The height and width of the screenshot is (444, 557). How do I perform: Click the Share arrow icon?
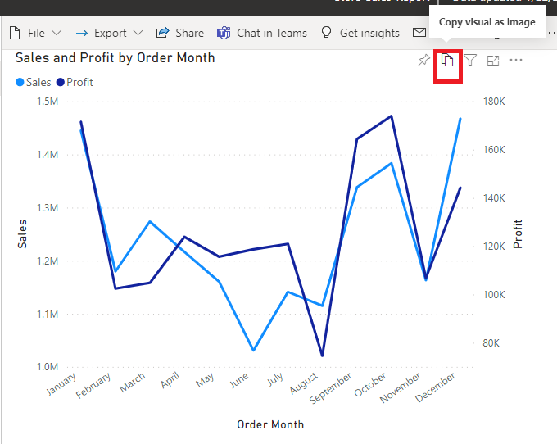tap(163, 33)
